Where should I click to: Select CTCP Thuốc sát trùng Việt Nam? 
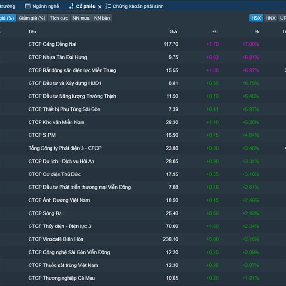coord(143,265)
